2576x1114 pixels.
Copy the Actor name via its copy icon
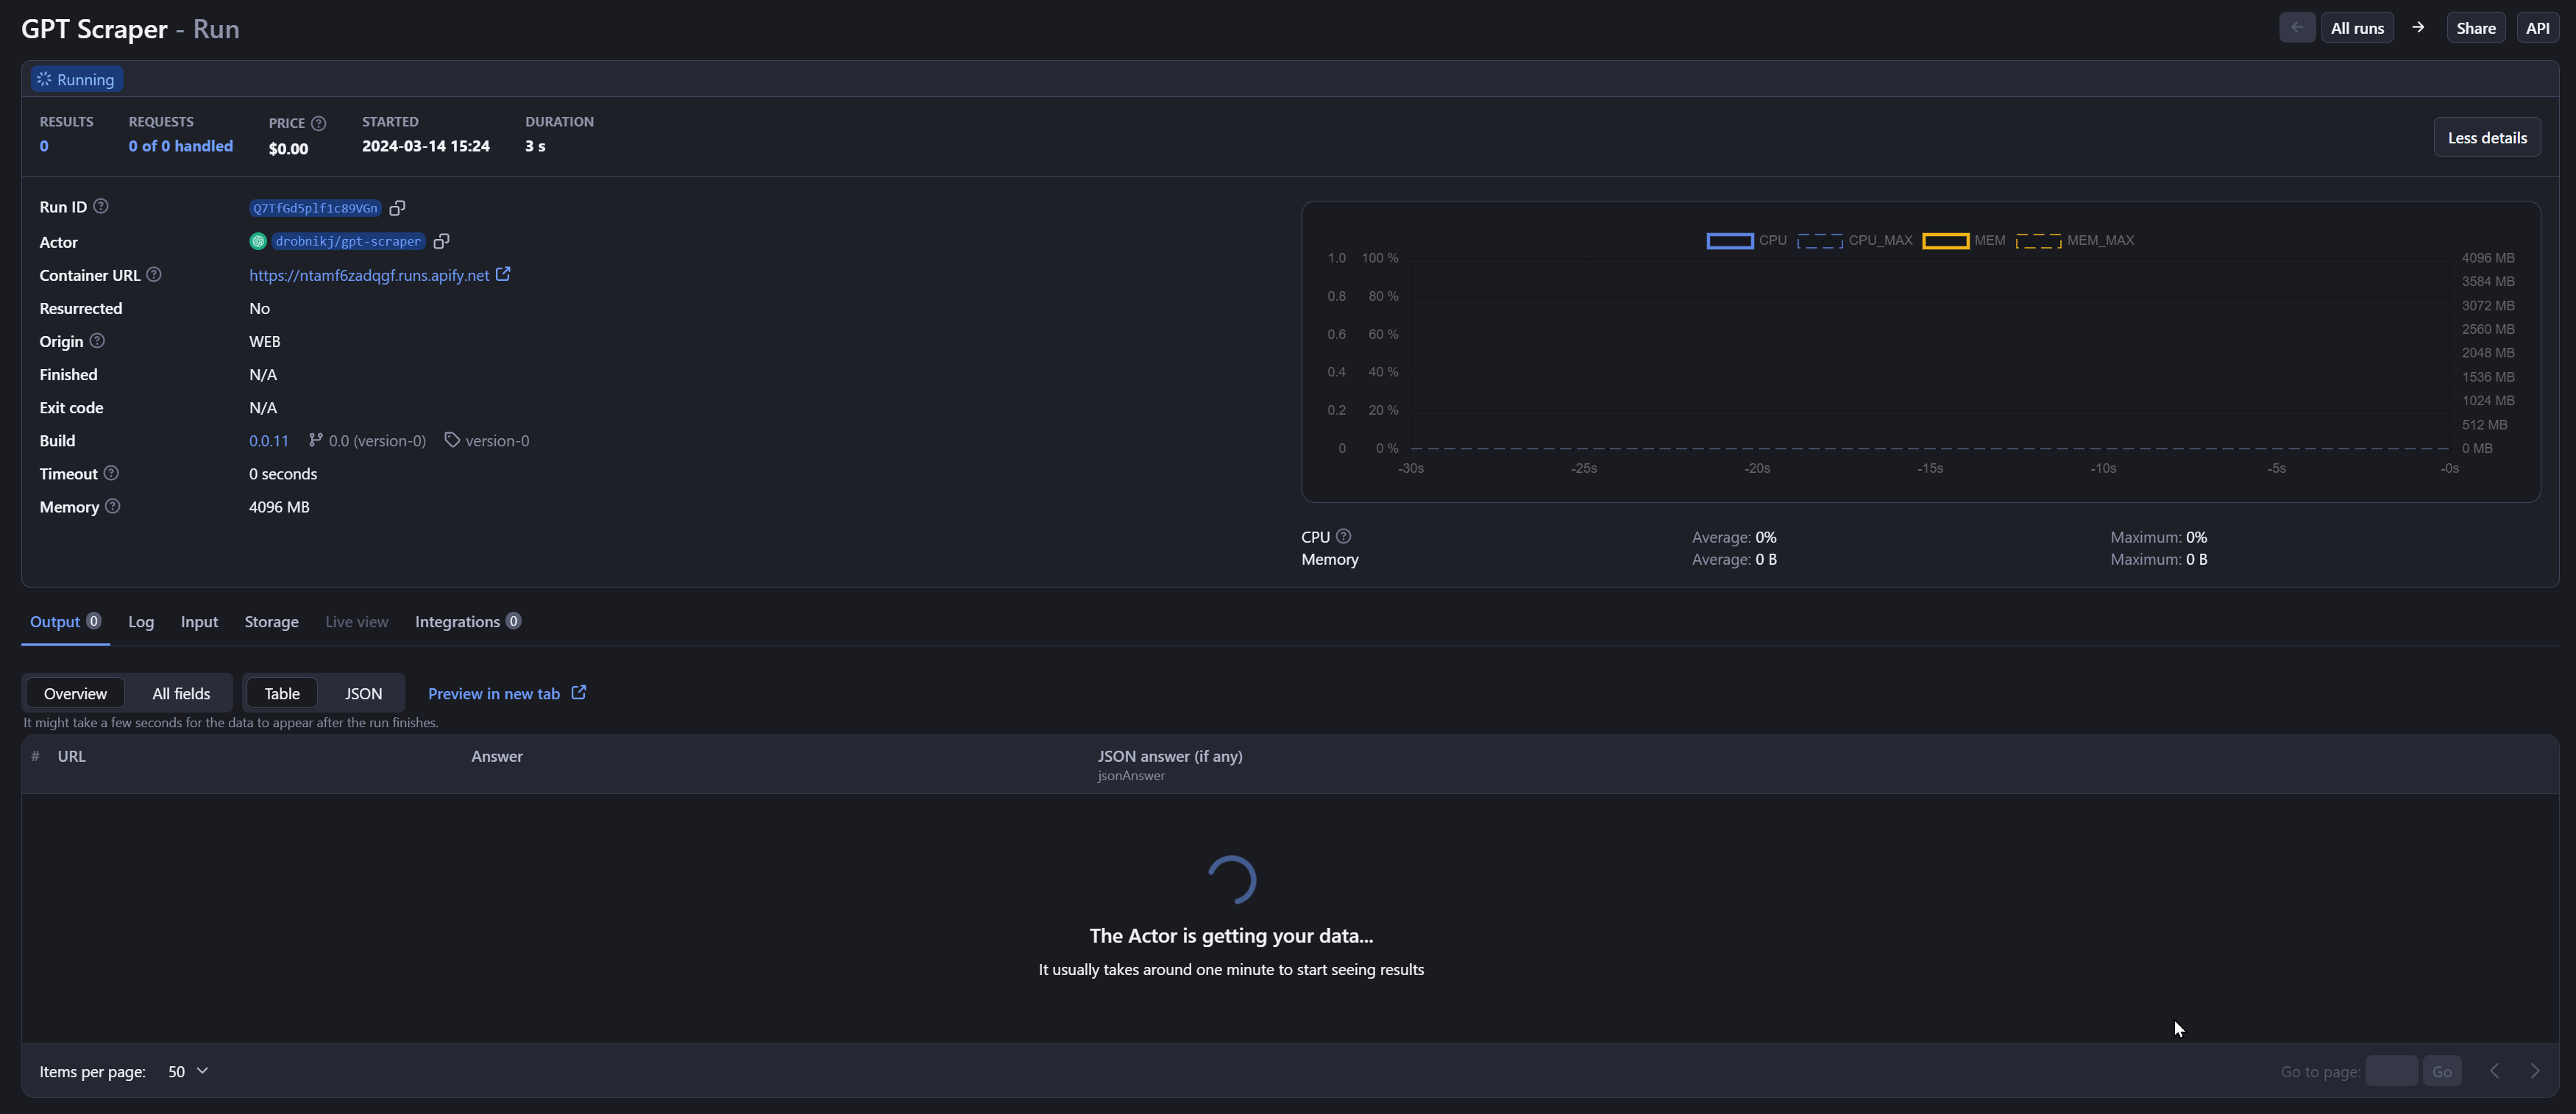tap(441, 240)
